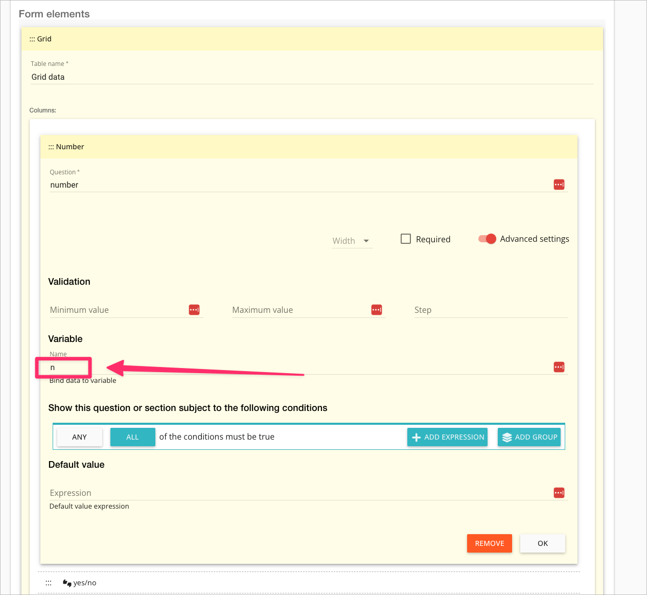
Task: Click the thumbs icon beside yes/no
Action: tap(67, 582)
